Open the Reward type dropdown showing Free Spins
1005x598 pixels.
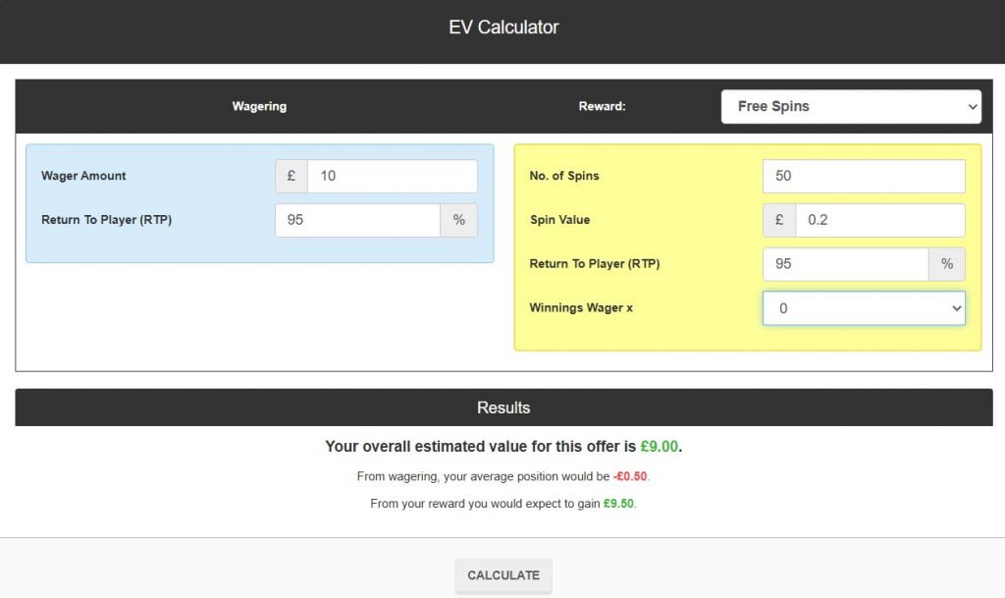[851, 106]
